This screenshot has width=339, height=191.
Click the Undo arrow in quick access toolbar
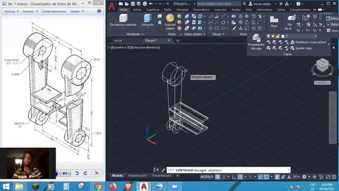pyautogui.click(x=151, y=4)
